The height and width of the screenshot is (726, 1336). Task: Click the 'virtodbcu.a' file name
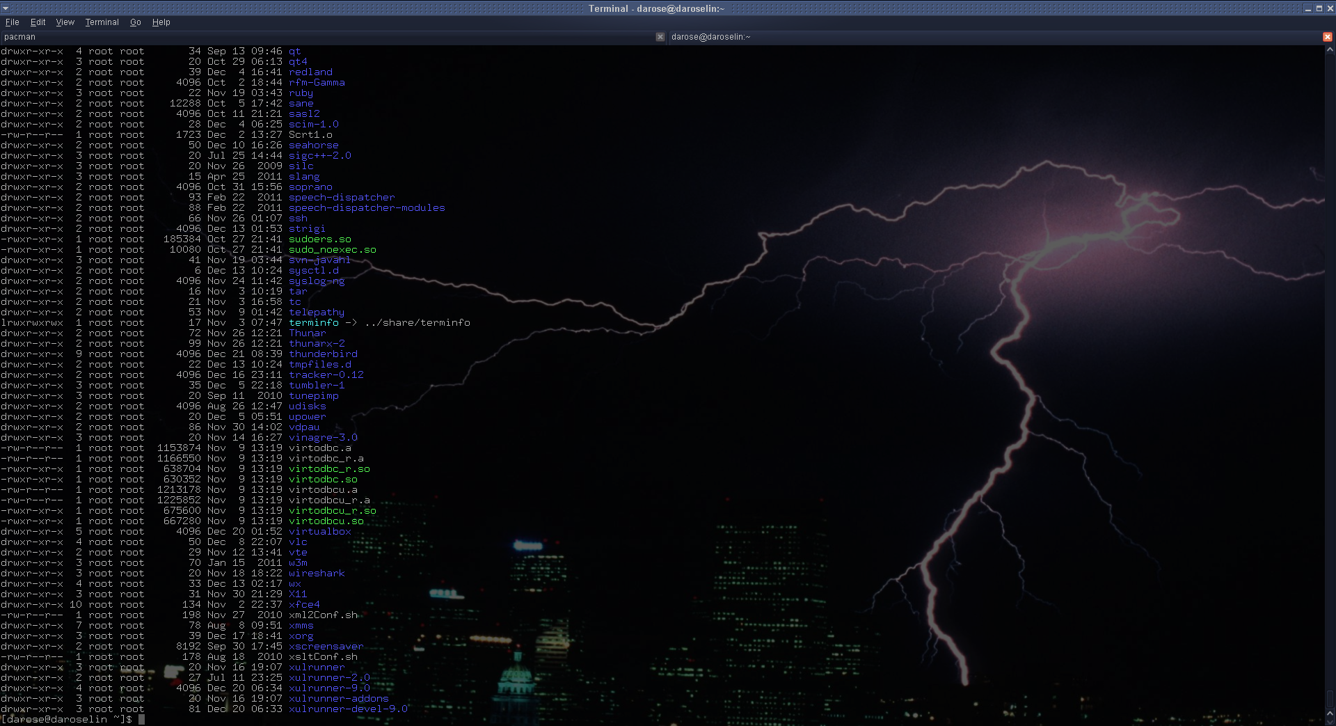pos(323,489)
